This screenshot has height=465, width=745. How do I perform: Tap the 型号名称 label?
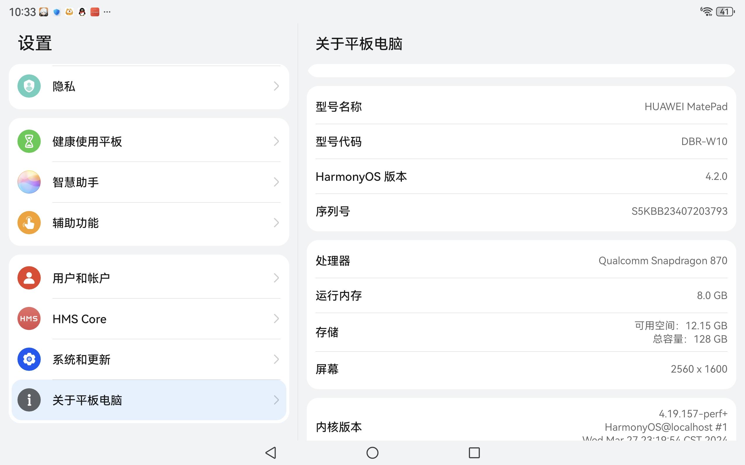coord(339,107)
